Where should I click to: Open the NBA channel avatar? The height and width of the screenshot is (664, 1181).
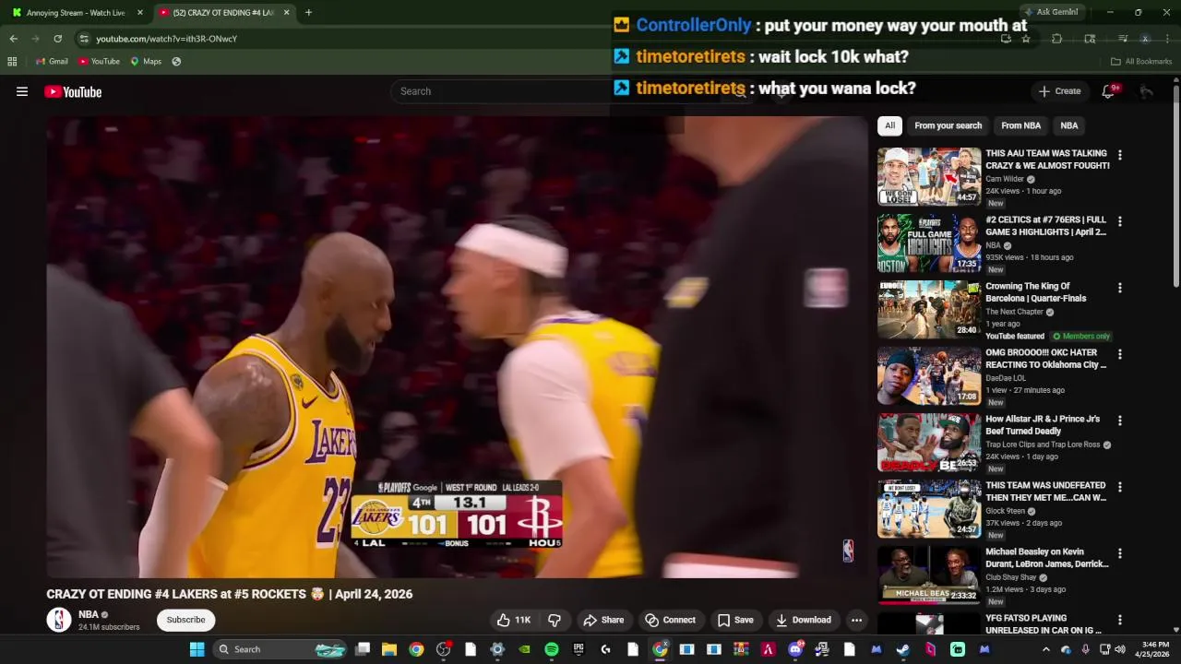[x=59, y=620]
